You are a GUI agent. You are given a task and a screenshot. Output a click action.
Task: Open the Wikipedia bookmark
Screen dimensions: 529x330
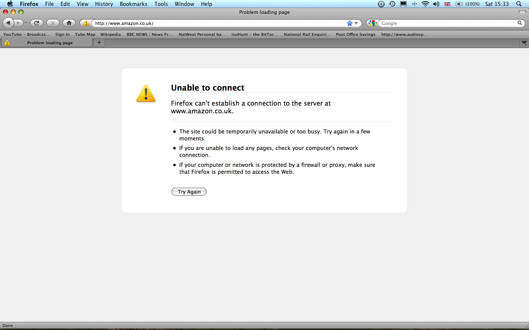pyautogui.click(x=111, y=34)
